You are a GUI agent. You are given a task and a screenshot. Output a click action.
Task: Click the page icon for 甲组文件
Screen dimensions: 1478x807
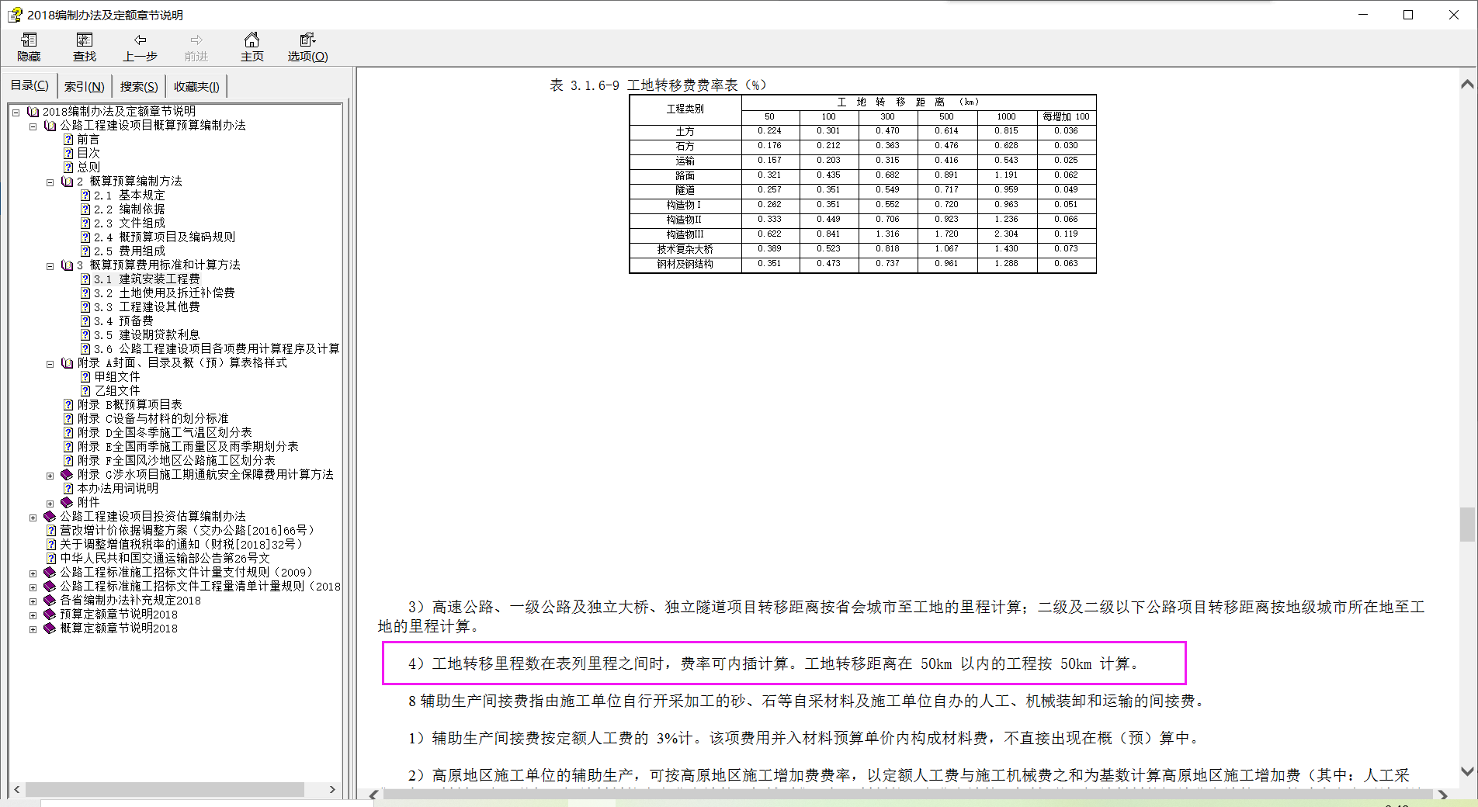coord(85,377)
